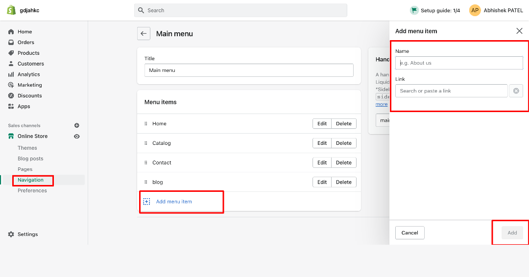This screenshot has width=529, height=277.
Task: Open Marketing in sidebar
Action: click(30, 85)
